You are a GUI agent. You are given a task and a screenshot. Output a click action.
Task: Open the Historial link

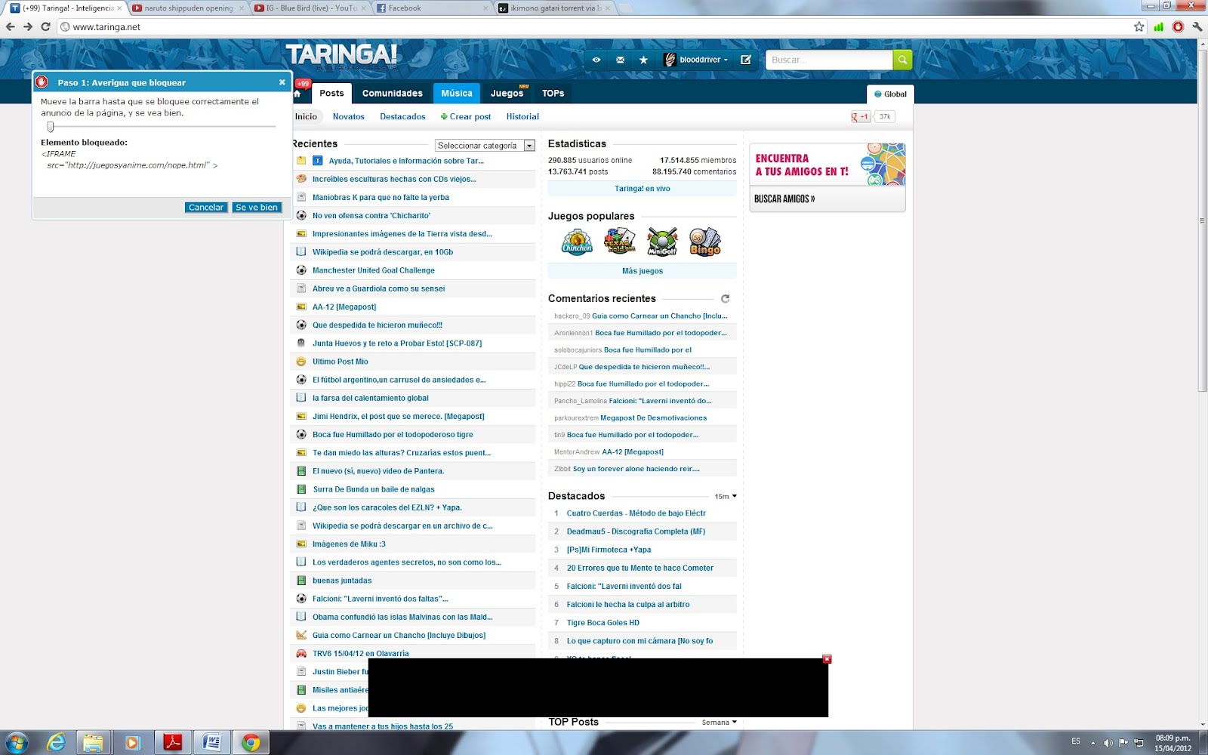522,116
